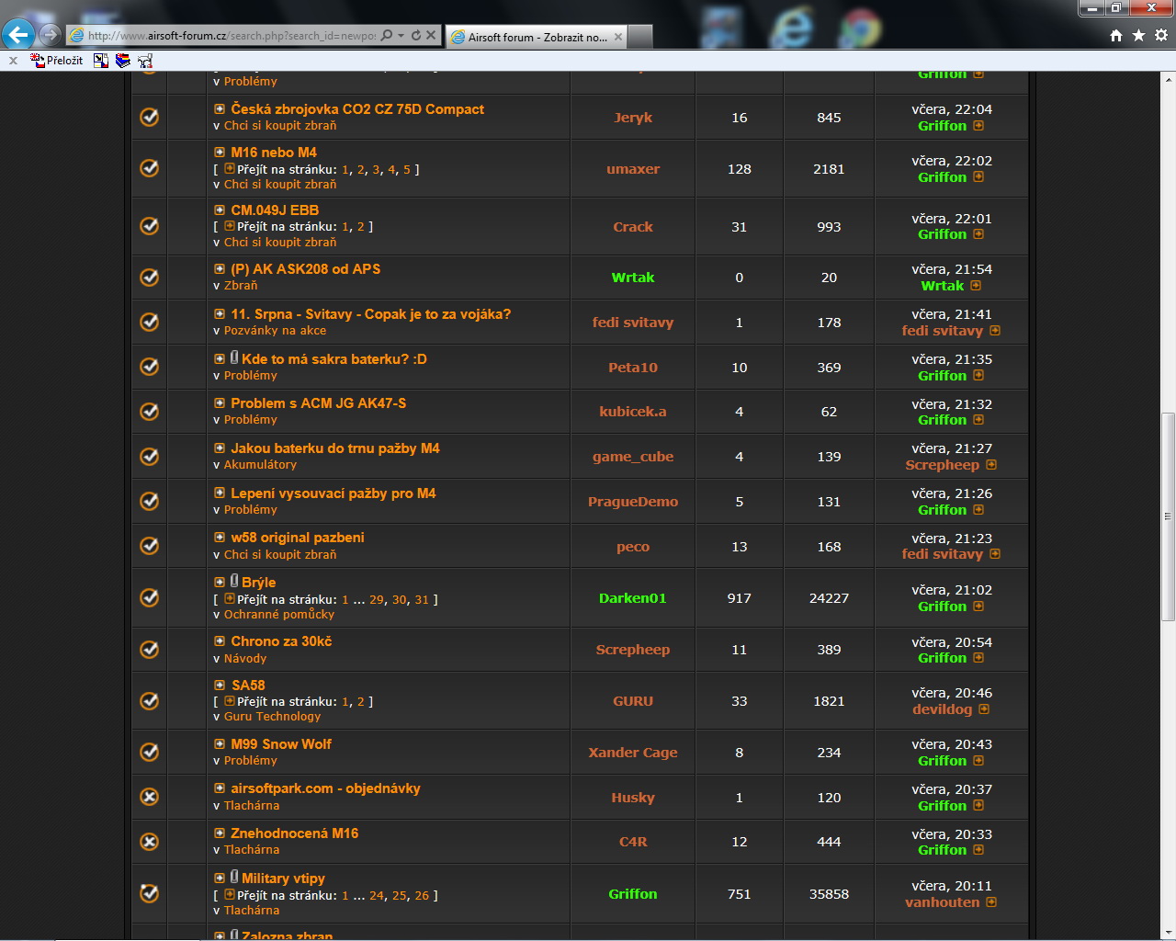The width and height of the screenshot is (1176, 941).
Task: Refresh the page with the reload icon
Action: pos(415,35)
